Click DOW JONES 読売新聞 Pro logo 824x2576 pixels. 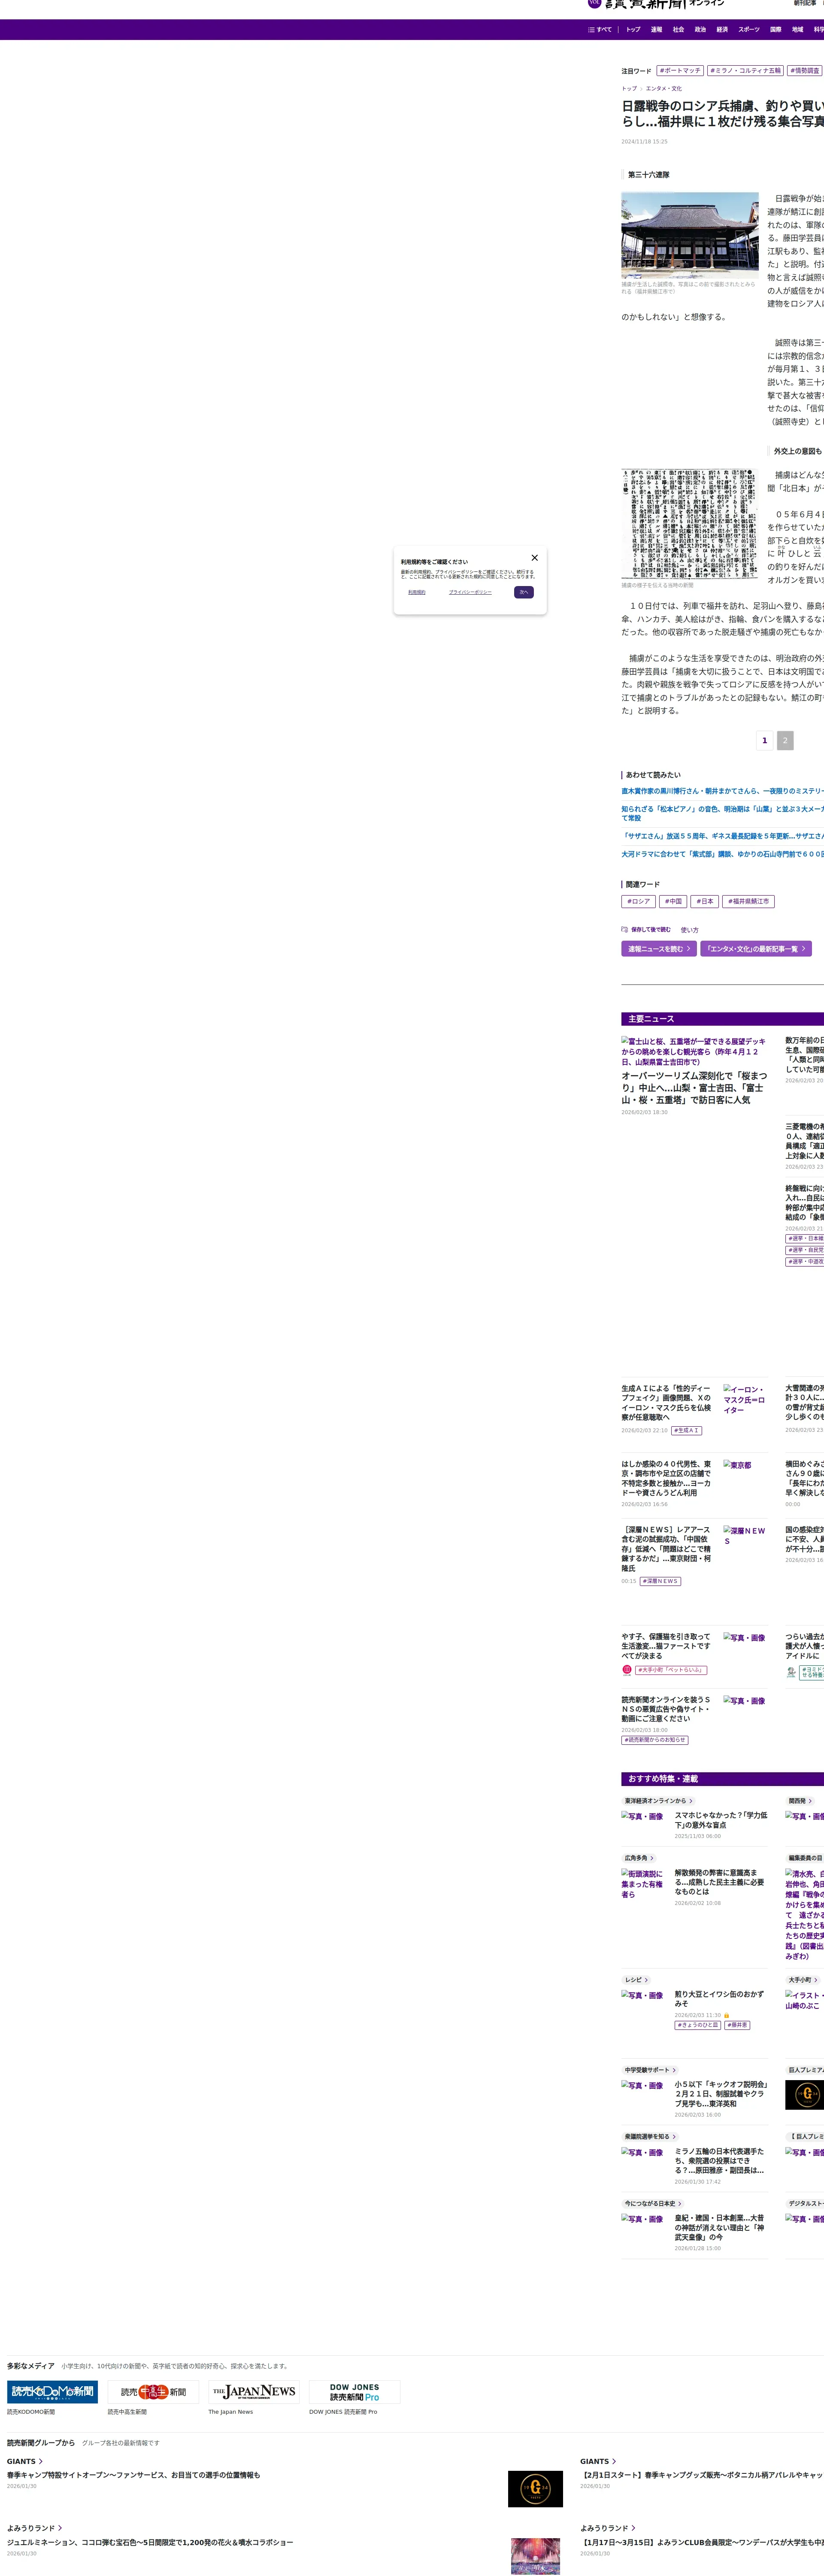point(354,2392)
